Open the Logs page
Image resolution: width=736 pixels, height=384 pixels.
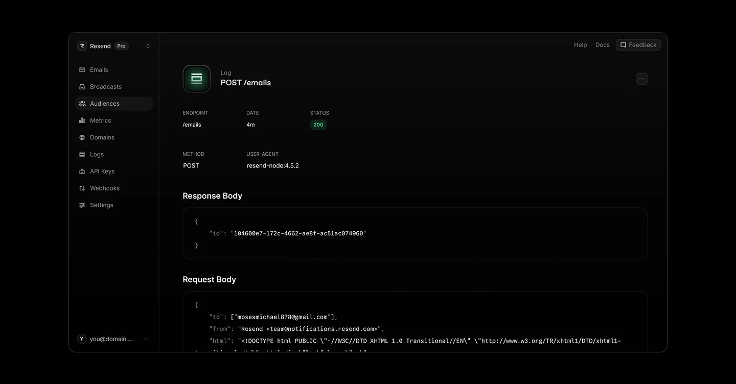tap(114, 154)
